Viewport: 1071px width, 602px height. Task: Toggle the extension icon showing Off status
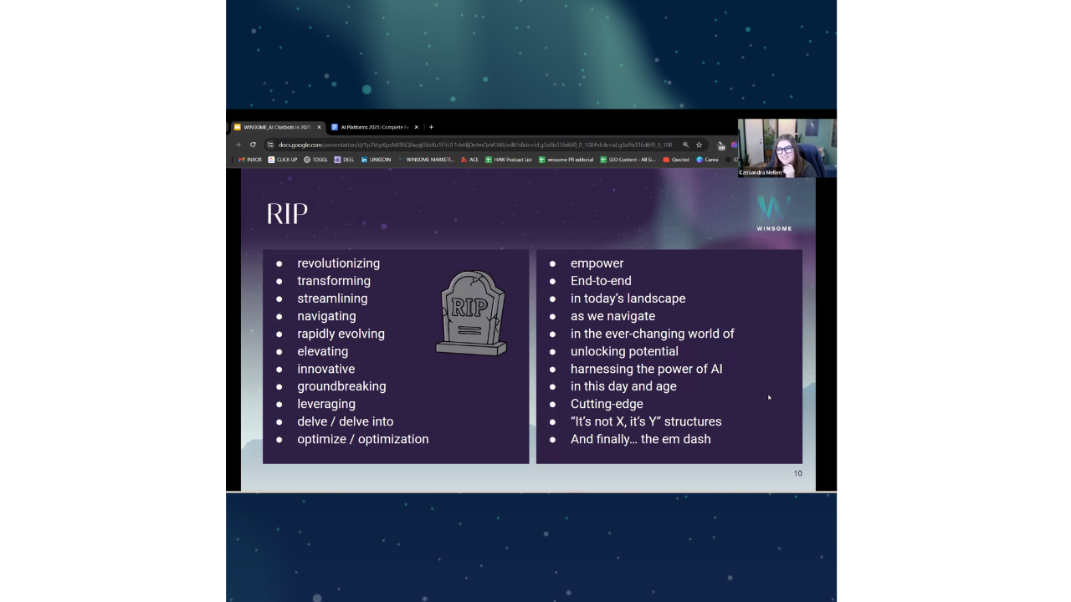721,145
